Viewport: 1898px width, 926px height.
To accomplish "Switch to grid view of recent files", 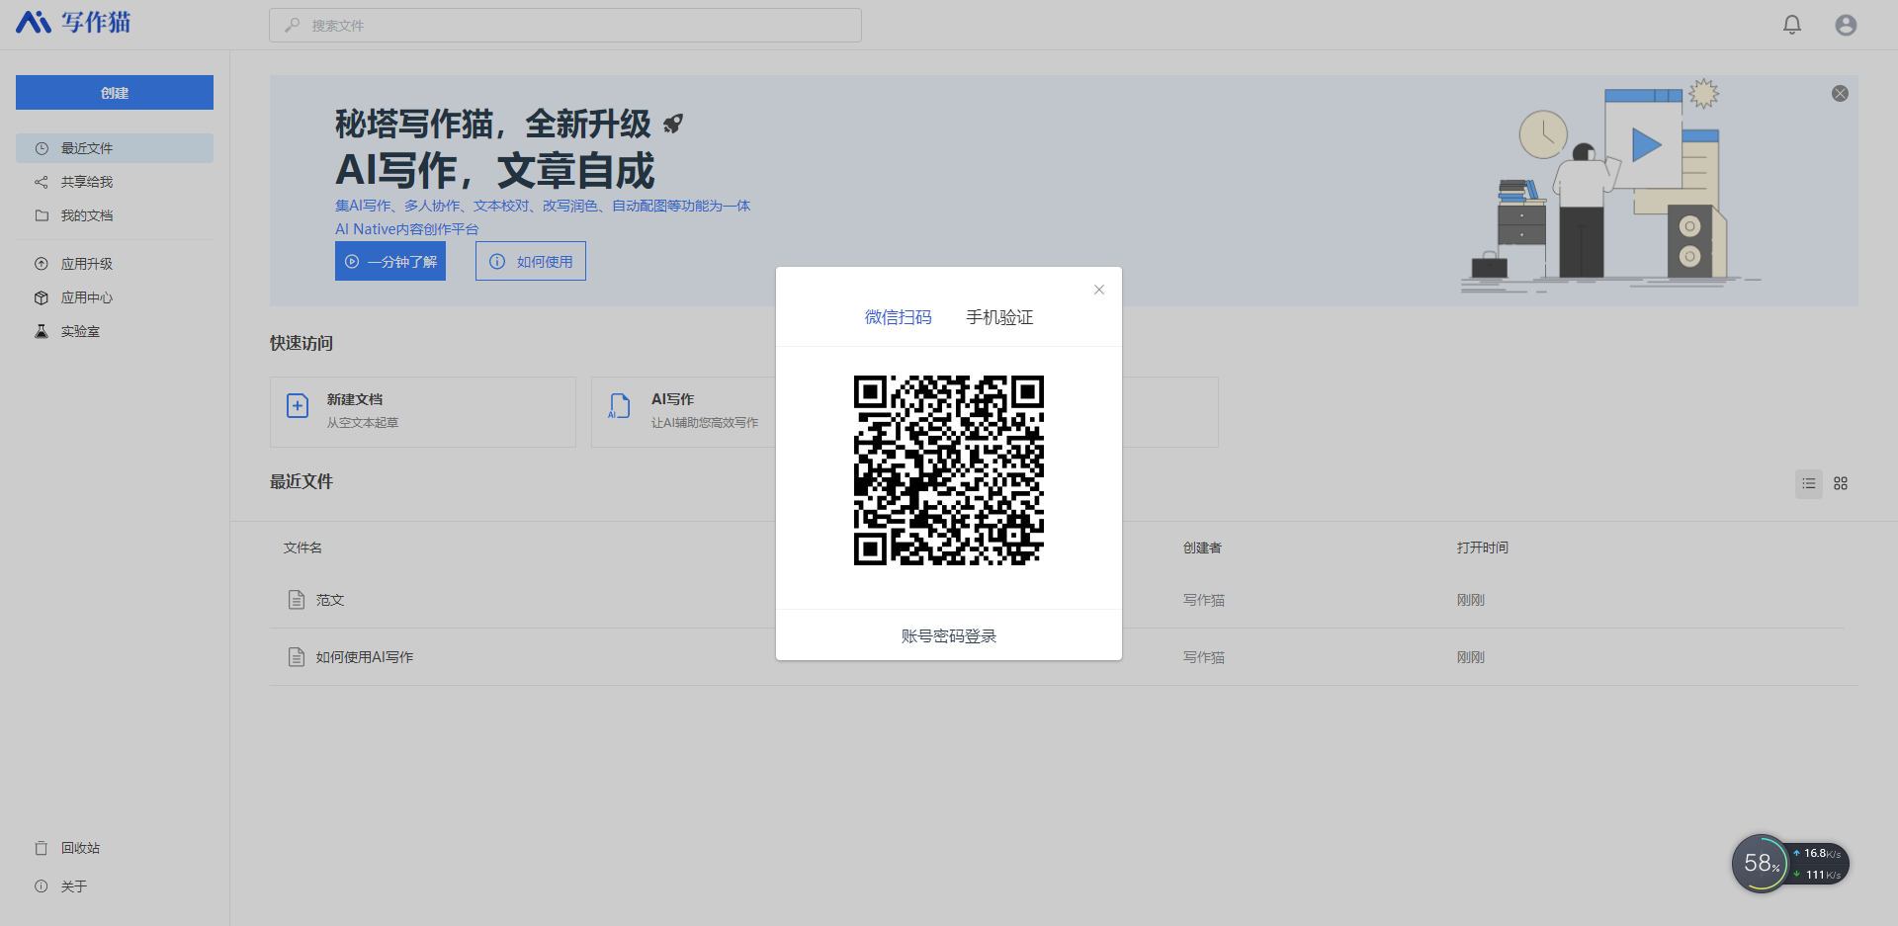I will [1841, 483].
